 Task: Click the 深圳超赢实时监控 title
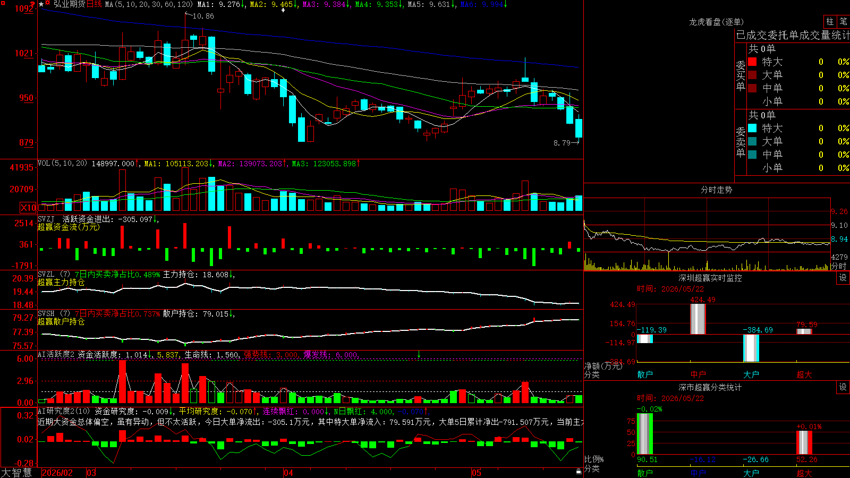[710, 278]
